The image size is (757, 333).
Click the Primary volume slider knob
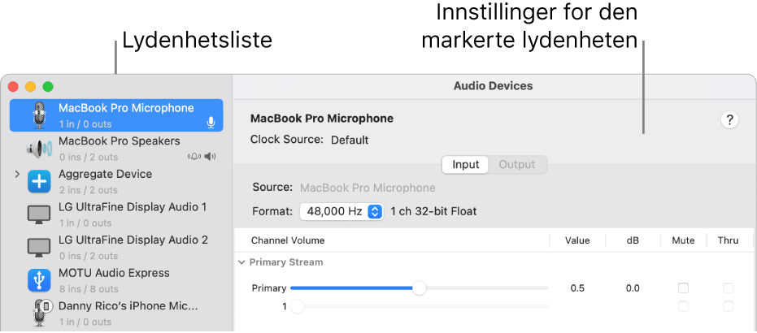[x=420, y=288]
